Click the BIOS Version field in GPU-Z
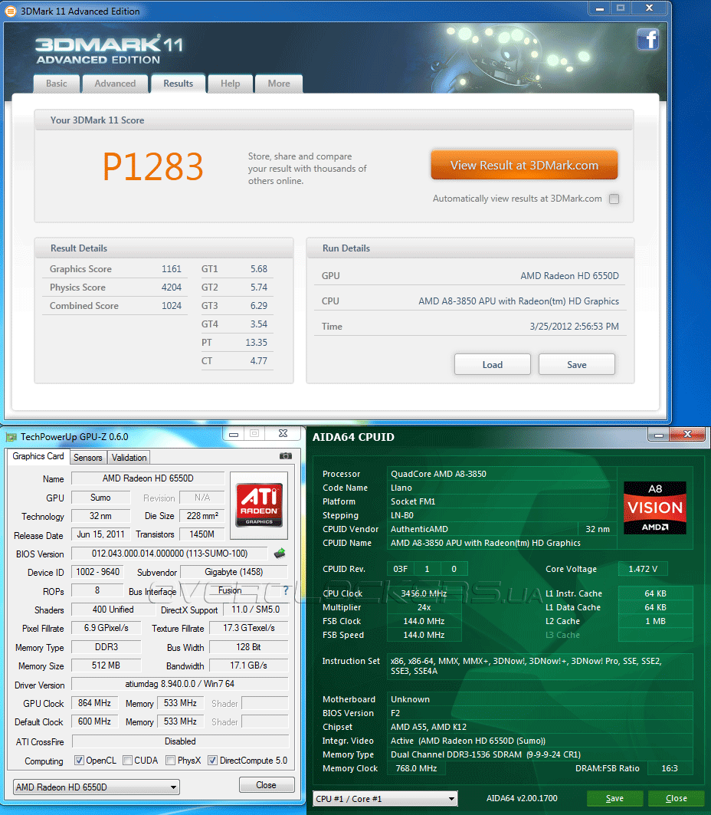 point(169,554)
